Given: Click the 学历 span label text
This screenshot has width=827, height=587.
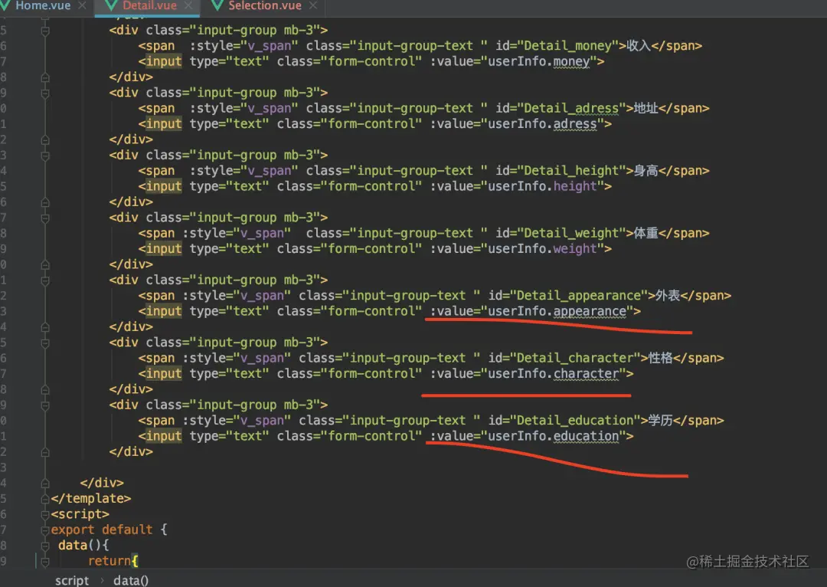Looking at the screenshot, I should click(660, 421).
